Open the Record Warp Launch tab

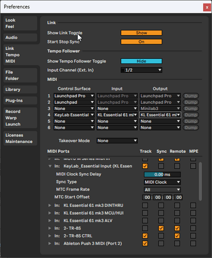pos(20,118)
